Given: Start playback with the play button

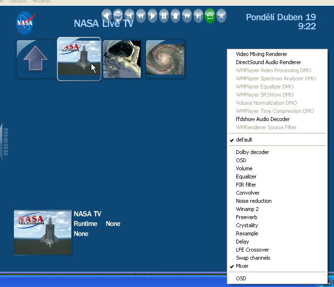Looking at the screenshot, I should 152,16.
